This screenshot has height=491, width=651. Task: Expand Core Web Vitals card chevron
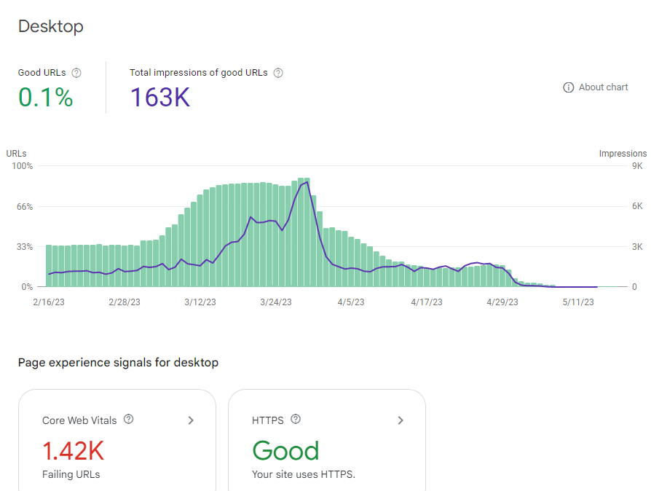point(191,420)
